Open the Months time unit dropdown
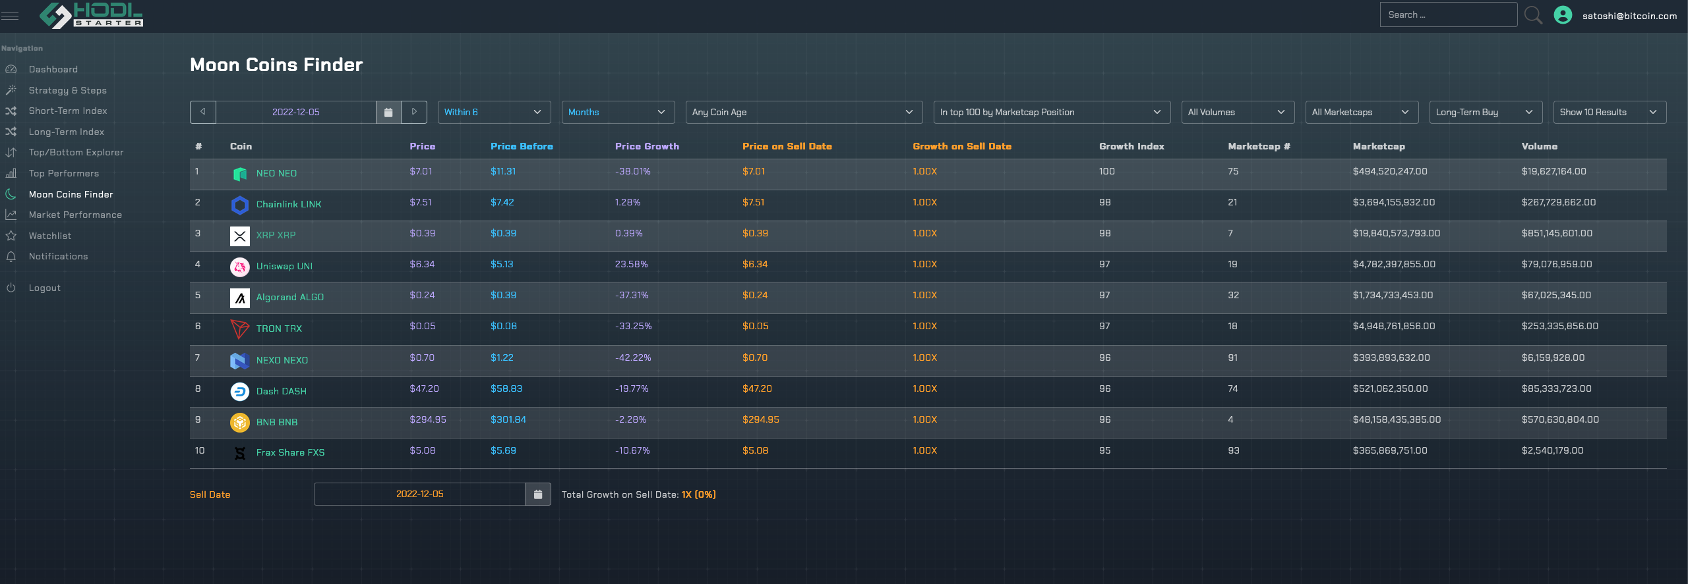This screenshot has height=584, width=1688. pos(618,112)
